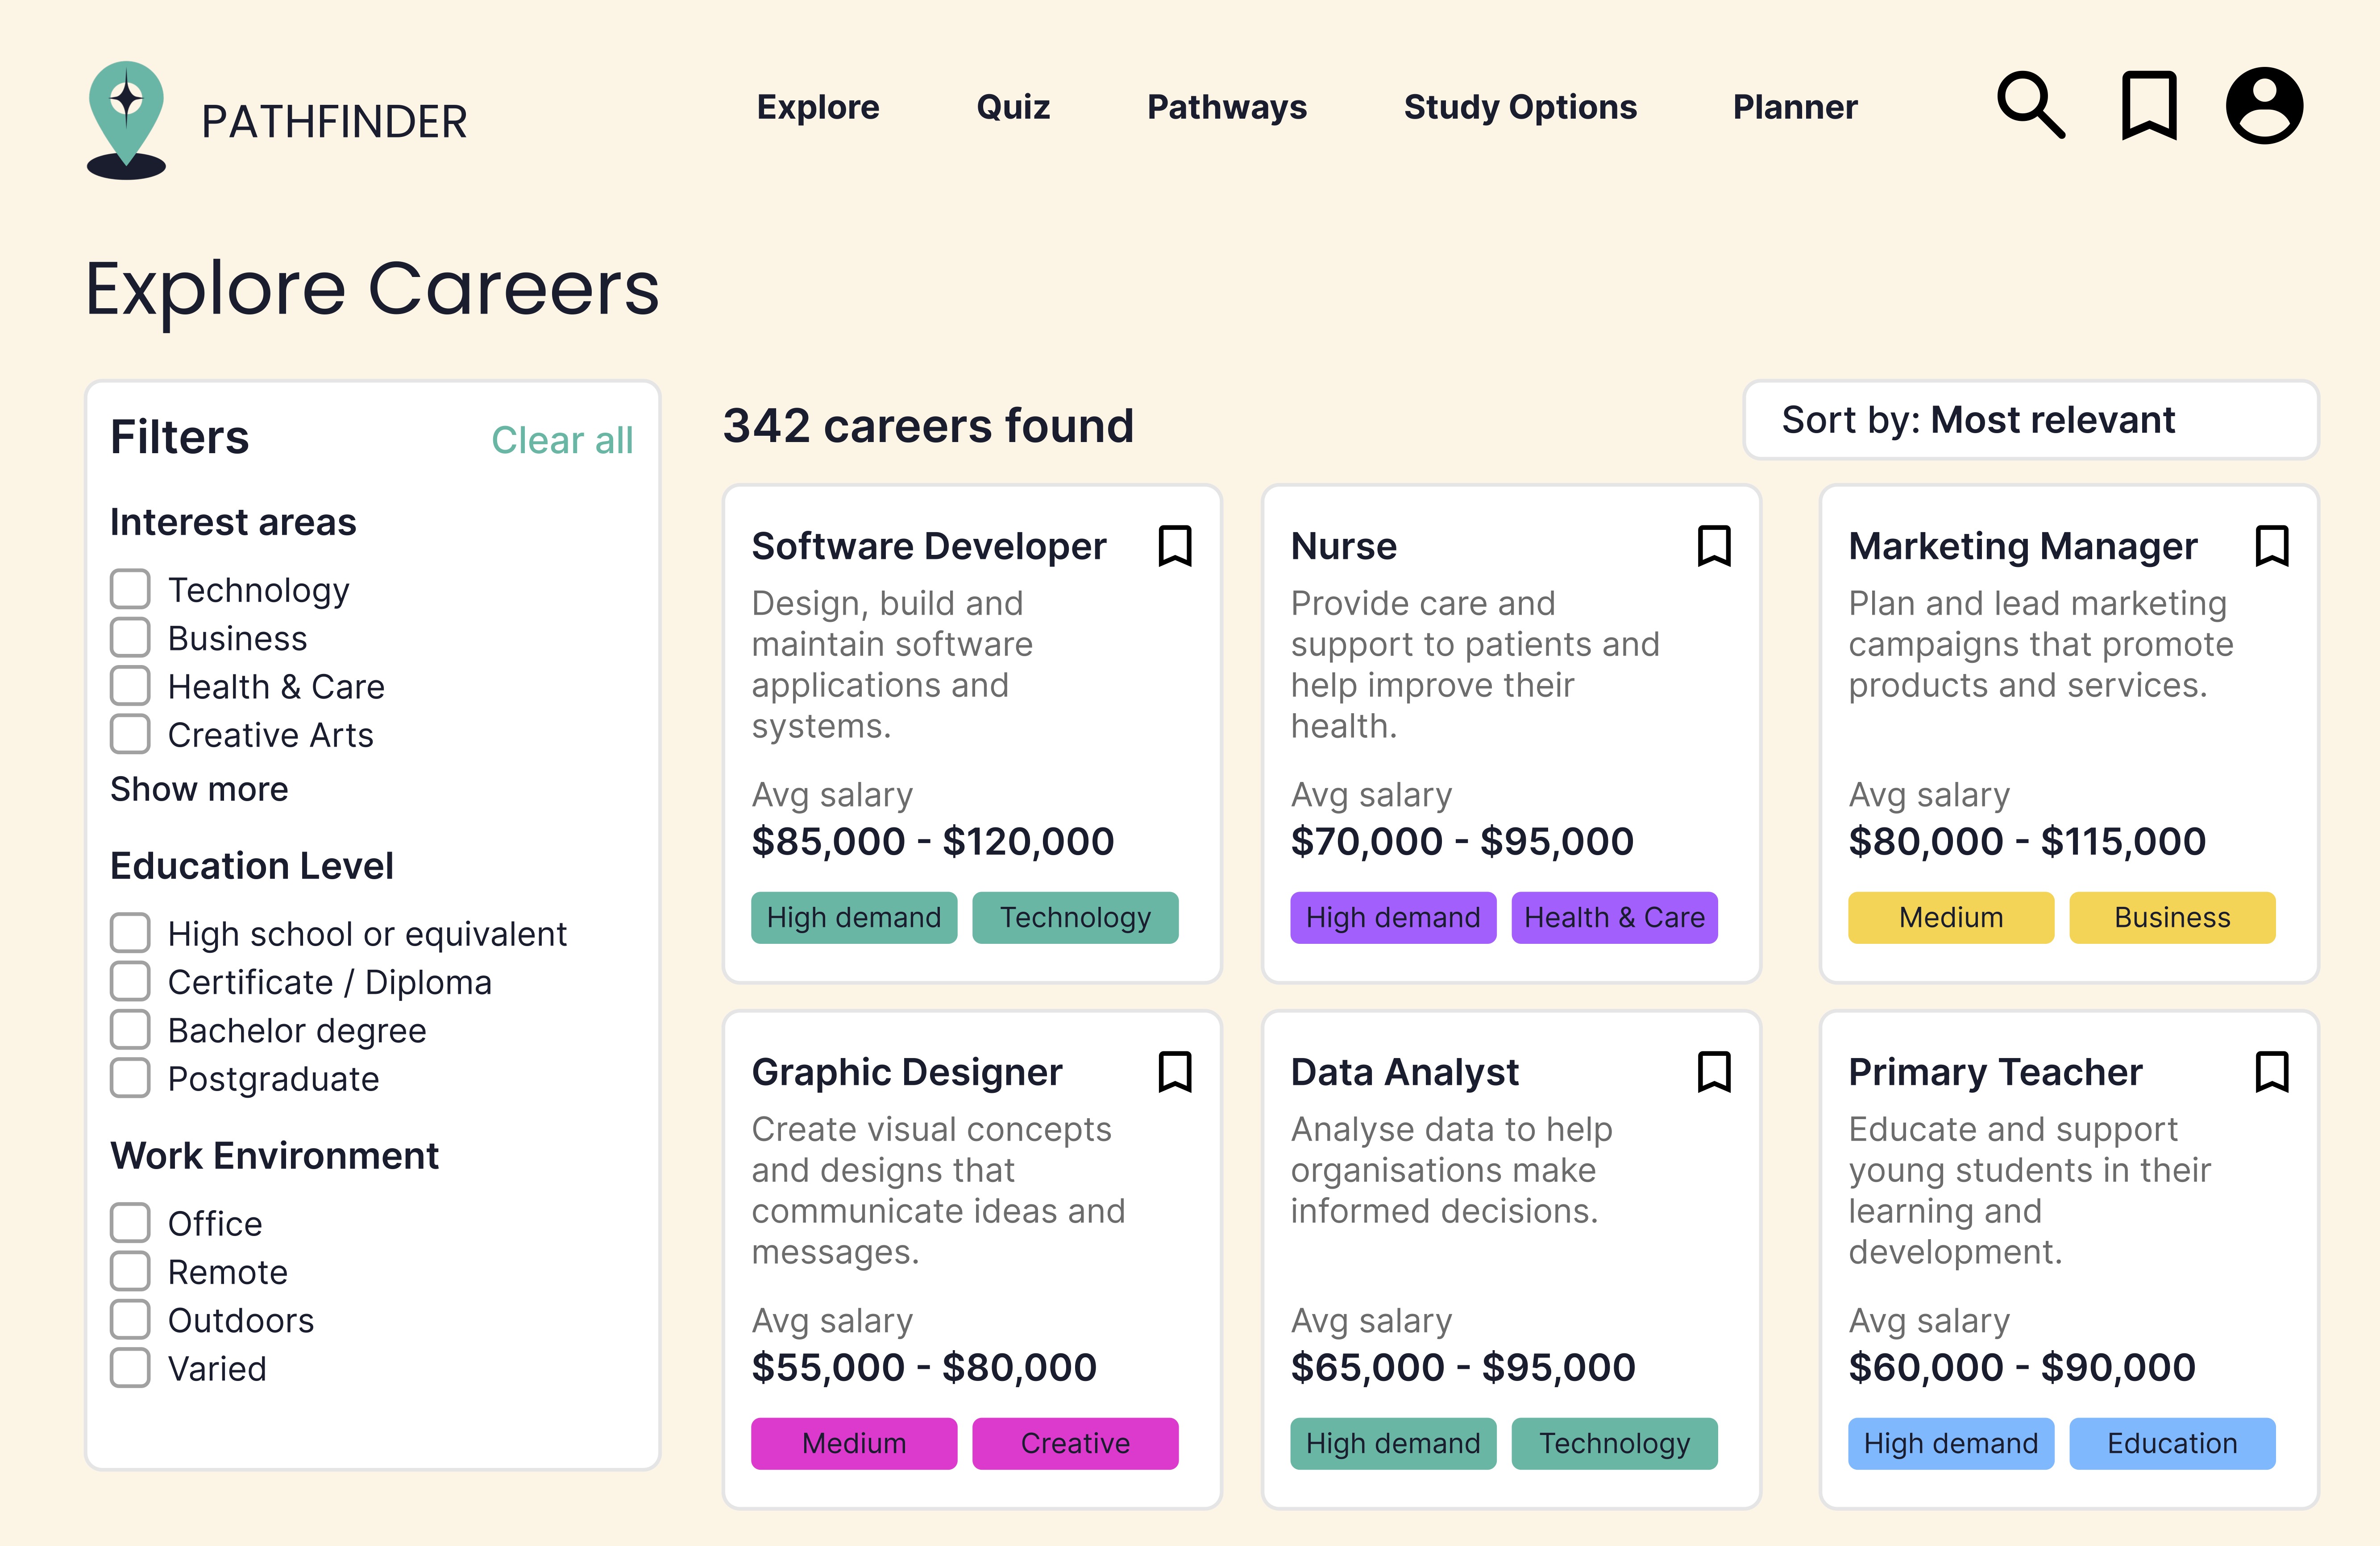Image resolution: width=2380 pixels, height=1546 pixels.
Task: Open saved bookmarks in the header
Action: pos(2149,105)
